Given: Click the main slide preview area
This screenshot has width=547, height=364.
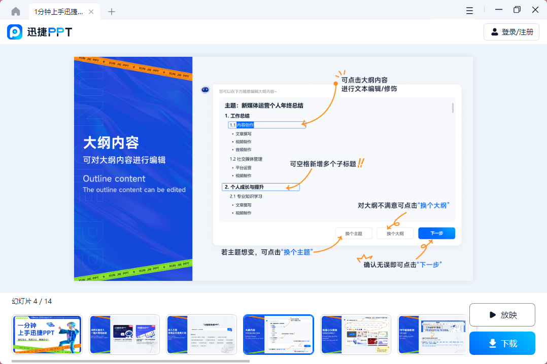Looking at the screenshot, I should [x=273, y=169].
